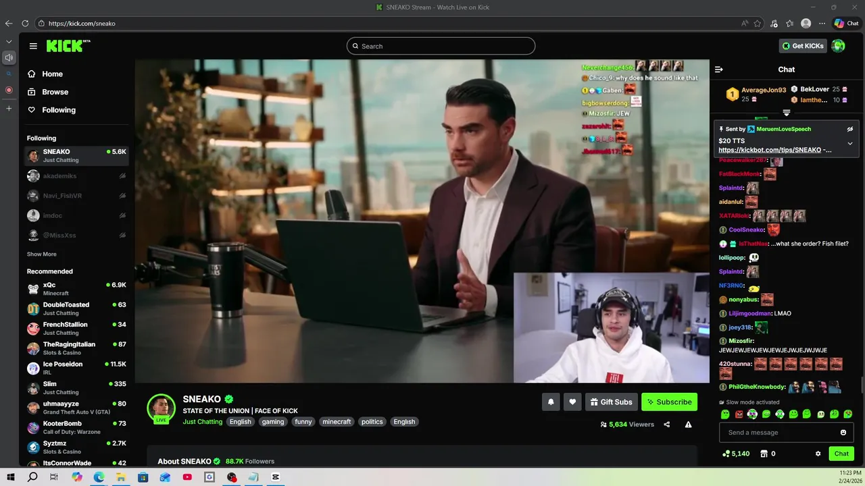Click the politics tag
This screenshot has height=486, width=865.
(372, 422)
